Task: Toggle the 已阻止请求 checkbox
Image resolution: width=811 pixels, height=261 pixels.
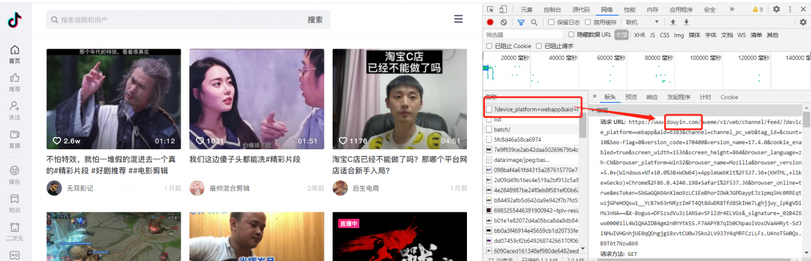Action: coord(539,46)
